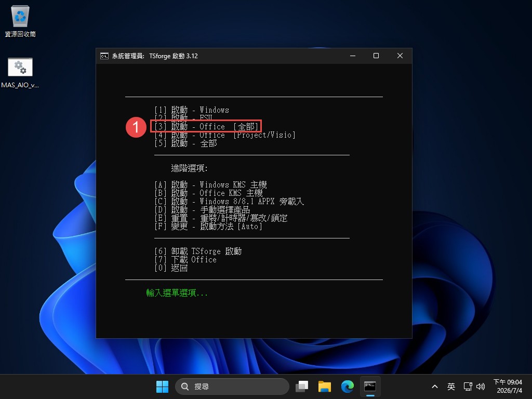The width and height of the screenshot is (532, 399).
Task: Open network settings tray icon
Action: tap(468, 387)
